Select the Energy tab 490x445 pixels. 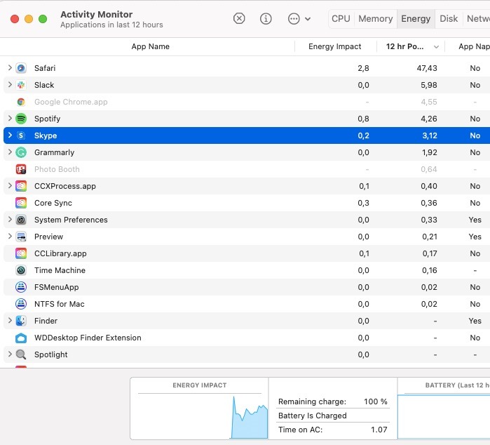click(x=416, y=19)
